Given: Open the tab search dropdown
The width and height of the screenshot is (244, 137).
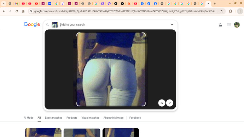Looking at the screenshot, I should (4, 4).
